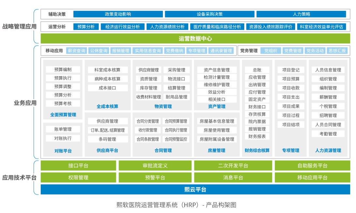
Task: Open the 人力策略 box
Action: click(x=301, y=14)
